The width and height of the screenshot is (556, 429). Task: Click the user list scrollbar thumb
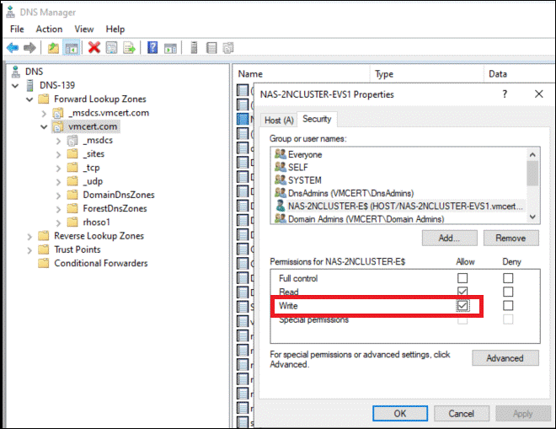coord(532,173)
